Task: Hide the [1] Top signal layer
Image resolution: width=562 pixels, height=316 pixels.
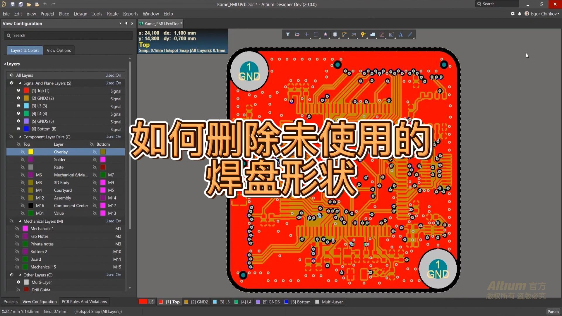Action: (18, 91)
